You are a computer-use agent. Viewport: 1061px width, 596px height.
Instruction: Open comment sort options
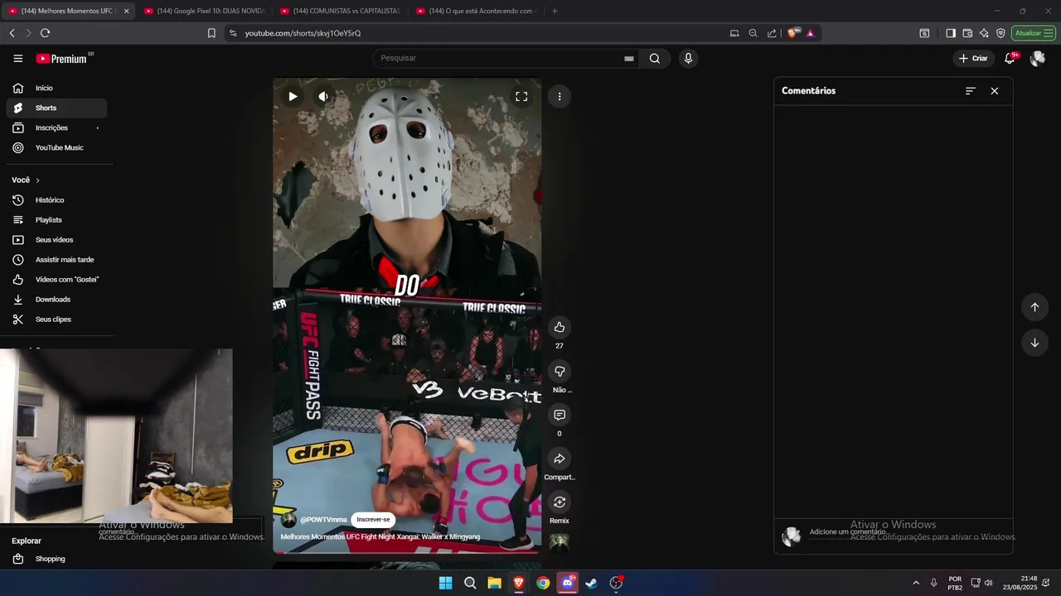tap(971, 91)
